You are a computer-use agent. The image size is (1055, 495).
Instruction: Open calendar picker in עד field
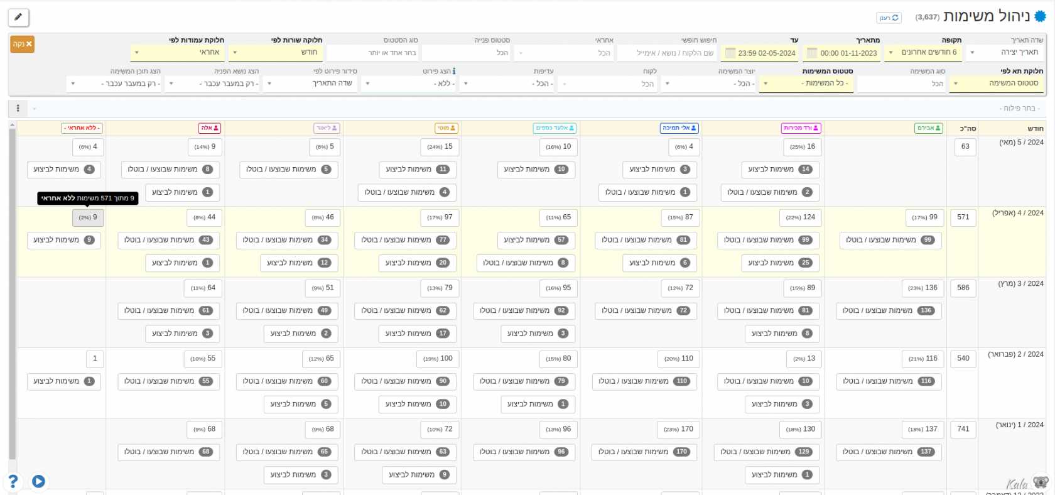click(730, 53)
